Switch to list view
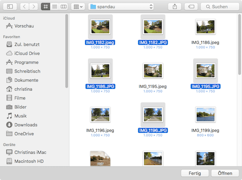The width and height of the screenshot is (242, 180). [x=55, y=7]
